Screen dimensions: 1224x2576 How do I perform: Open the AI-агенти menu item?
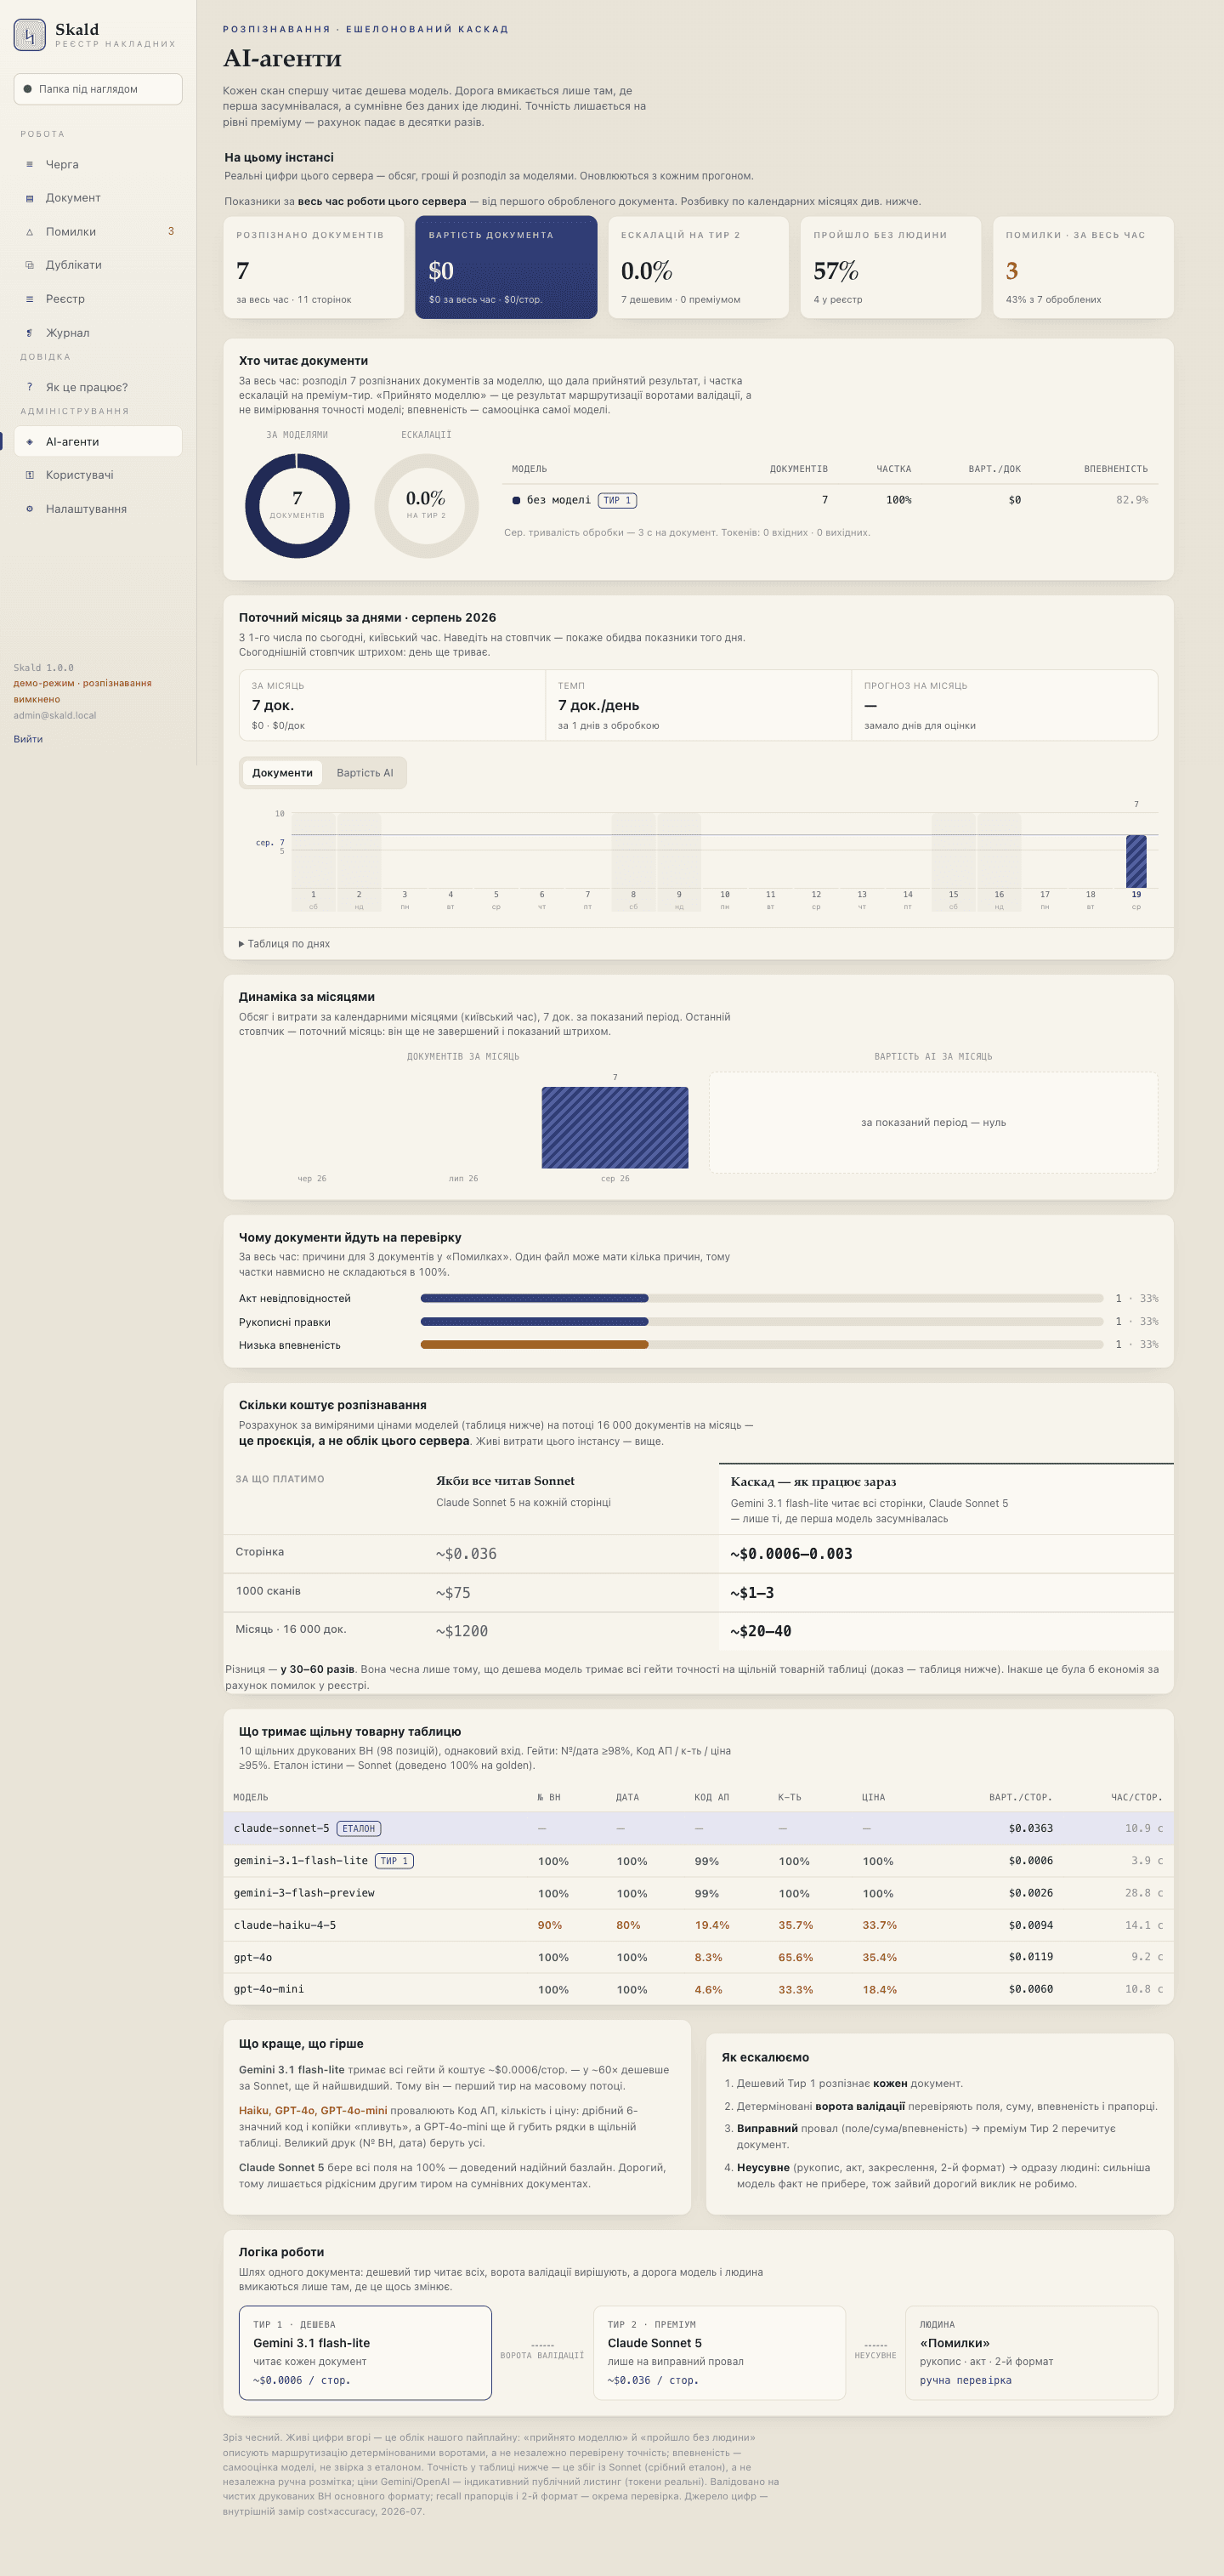[x=98, y=441]
